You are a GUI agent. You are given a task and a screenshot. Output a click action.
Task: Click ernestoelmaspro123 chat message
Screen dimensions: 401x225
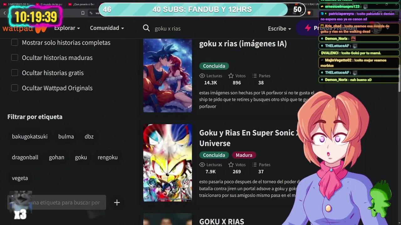(359, 7)
